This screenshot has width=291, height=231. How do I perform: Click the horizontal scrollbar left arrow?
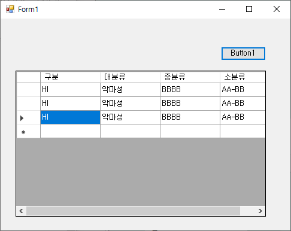click(21, 211)
